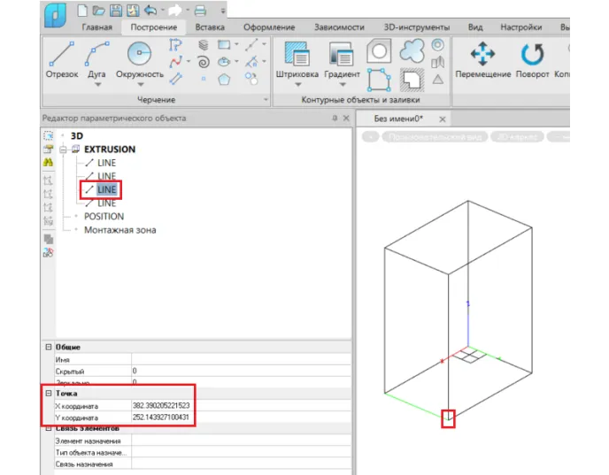Collapse the EXTRUSION tree node
Screen dimensions: 609x475
[63, 149]
